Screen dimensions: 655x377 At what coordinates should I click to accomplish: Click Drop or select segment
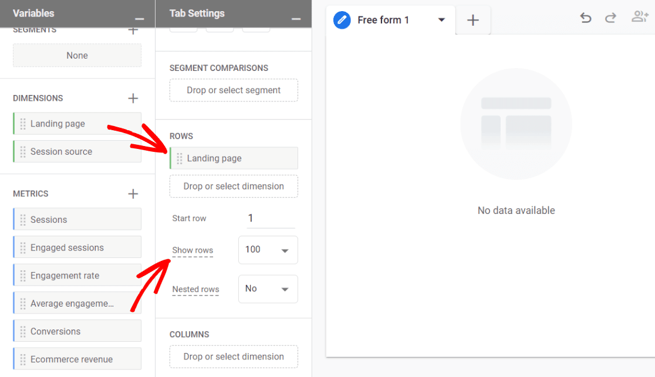tap(233, 90)
